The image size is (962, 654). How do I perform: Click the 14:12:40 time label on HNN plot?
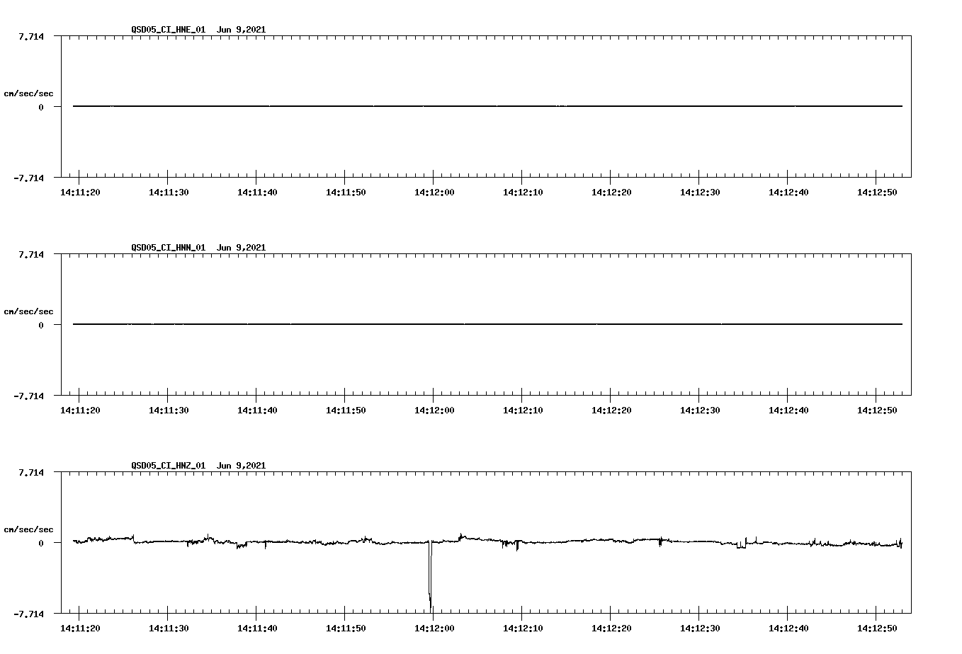pyautogui.click(x=788, y=411)
